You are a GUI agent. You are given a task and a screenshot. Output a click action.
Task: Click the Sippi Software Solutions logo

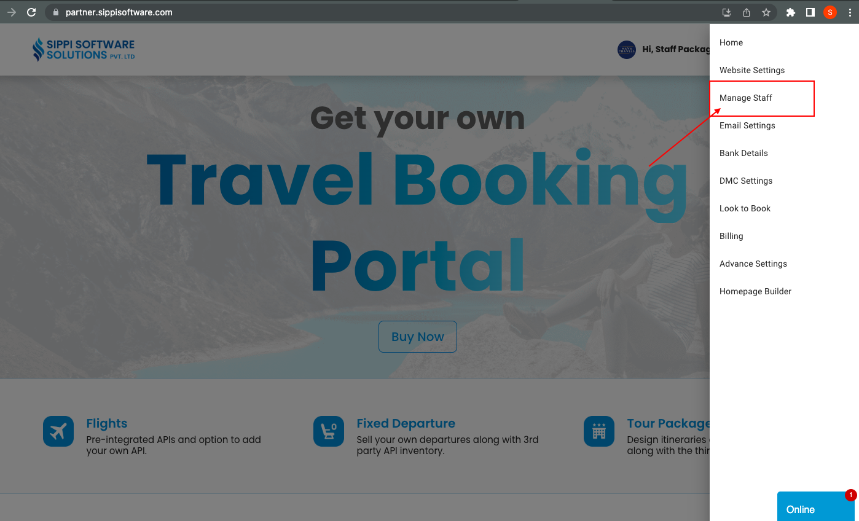[x=84, y=49]
